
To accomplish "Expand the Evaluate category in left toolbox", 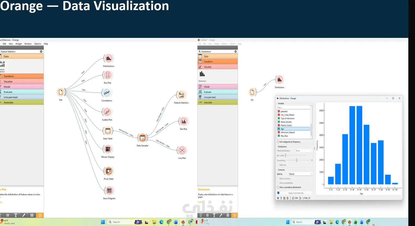I will pyautogui.click(x=22, y=92).
